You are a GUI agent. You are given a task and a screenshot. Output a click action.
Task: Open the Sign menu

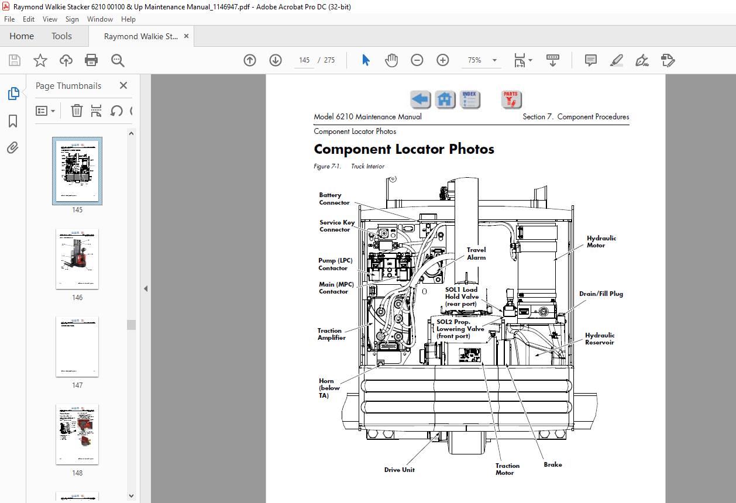pos(72,19)
